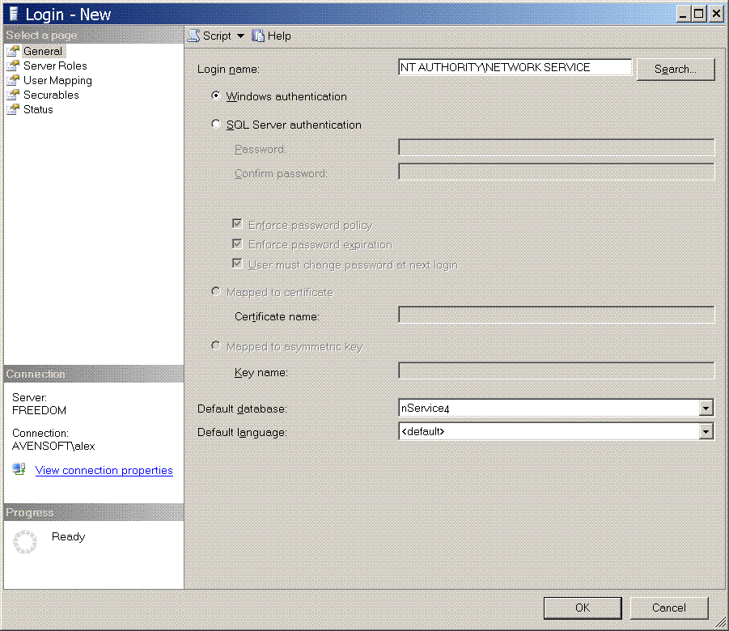Click the progress spinner ring icon
This screenshot has height=631, width=729.
pos(24,542)
